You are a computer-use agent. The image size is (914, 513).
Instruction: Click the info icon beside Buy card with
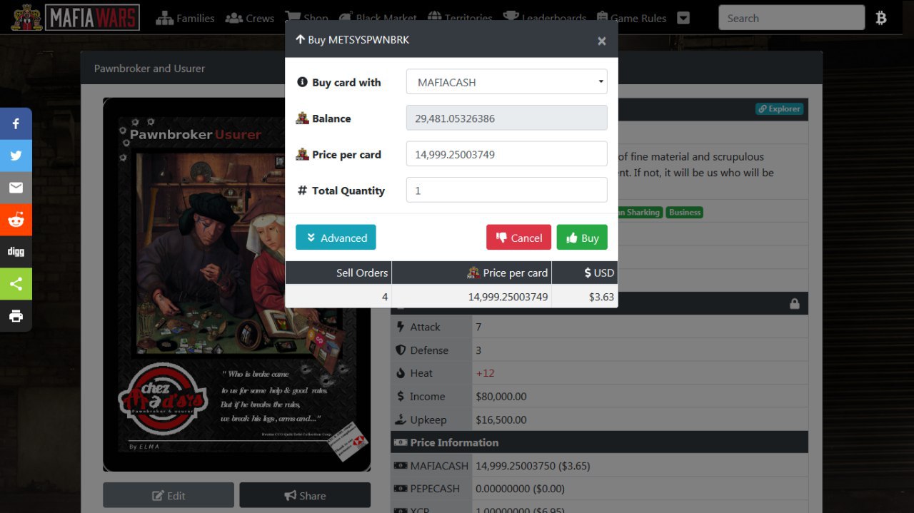302,82
